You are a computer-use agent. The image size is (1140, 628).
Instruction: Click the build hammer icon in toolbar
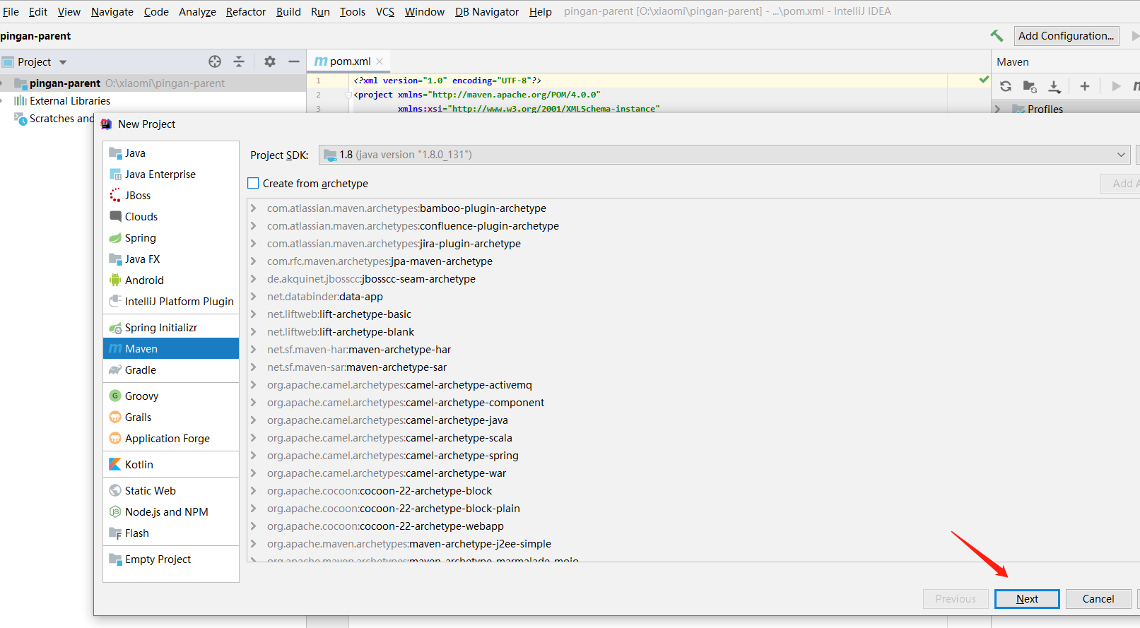(997, 36)
